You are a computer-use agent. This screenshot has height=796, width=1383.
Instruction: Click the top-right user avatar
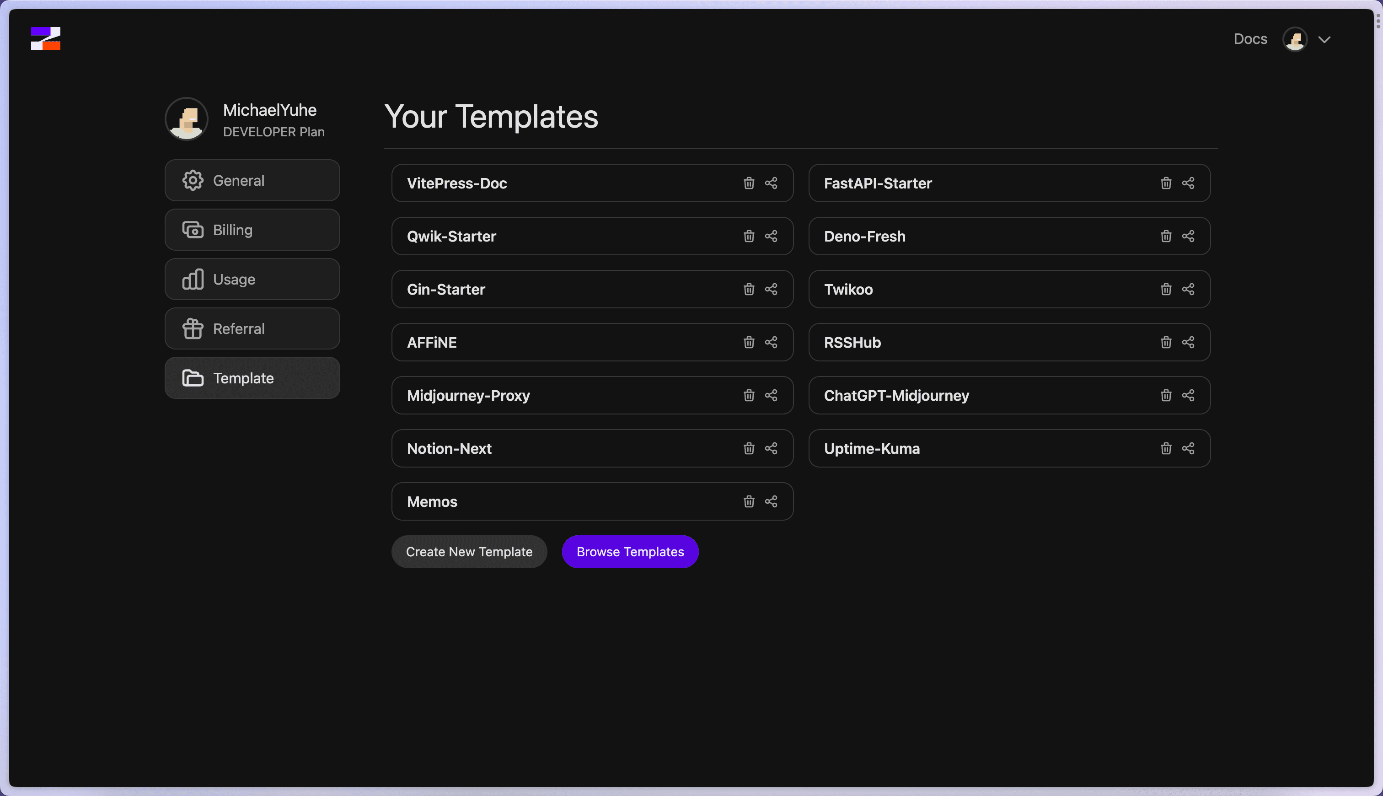(x=1294, y=39)
